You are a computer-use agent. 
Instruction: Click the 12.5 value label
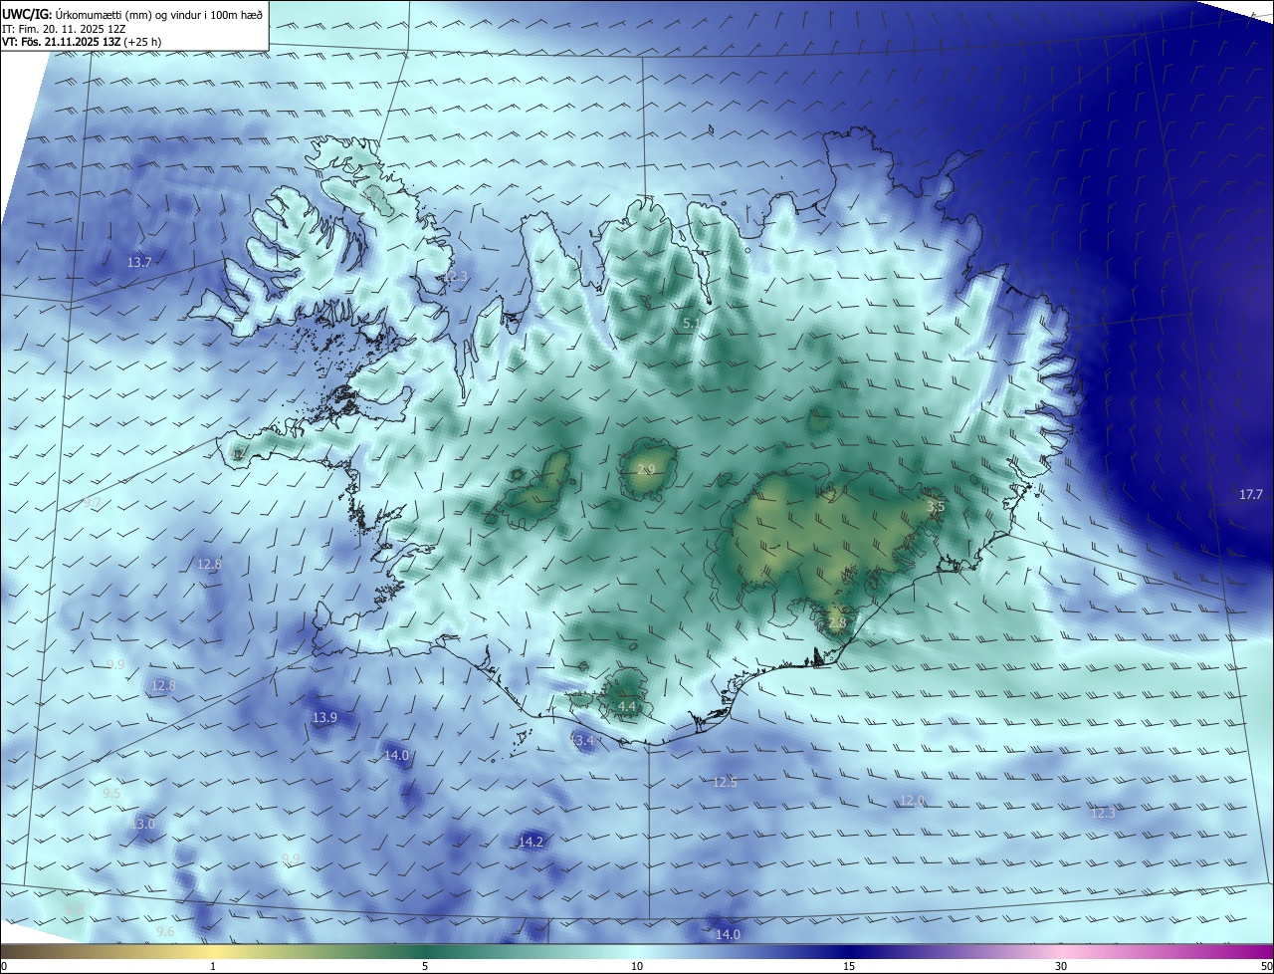tap(725, 783)
